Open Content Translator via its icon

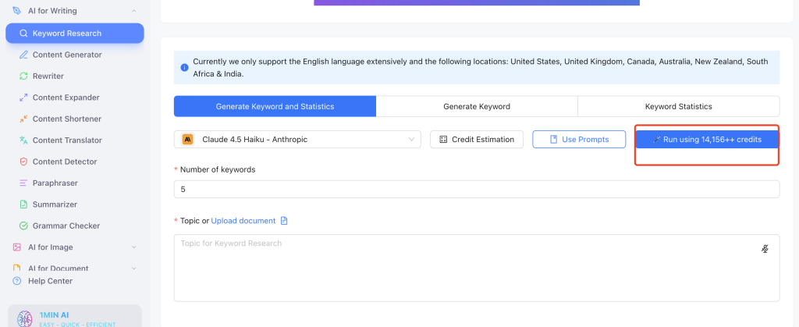pyautogui.click(x=23, y=140)
